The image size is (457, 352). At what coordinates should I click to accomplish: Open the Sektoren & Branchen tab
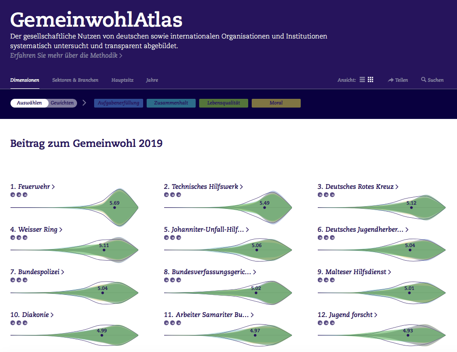click(x=75, y=80)
